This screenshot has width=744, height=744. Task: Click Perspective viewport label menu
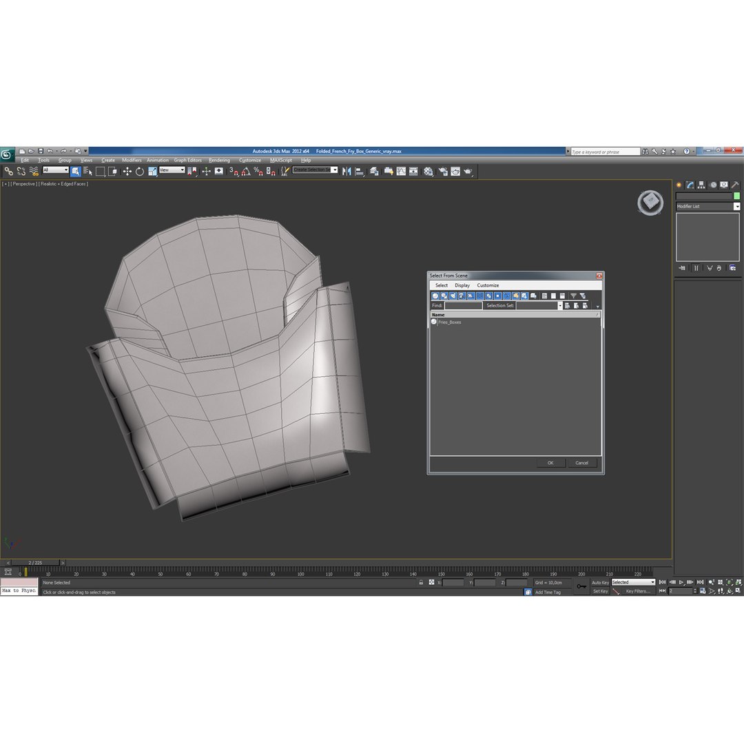click(23, 184)
